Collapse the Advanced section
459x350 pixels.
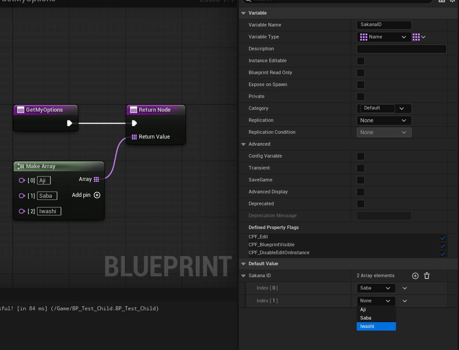(243, 144)
